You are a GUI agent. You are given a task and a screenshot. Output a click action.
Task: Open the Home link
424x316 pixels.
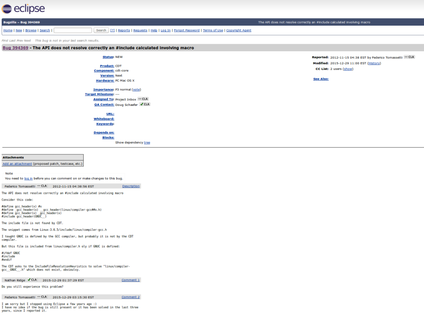pos(8,30)
